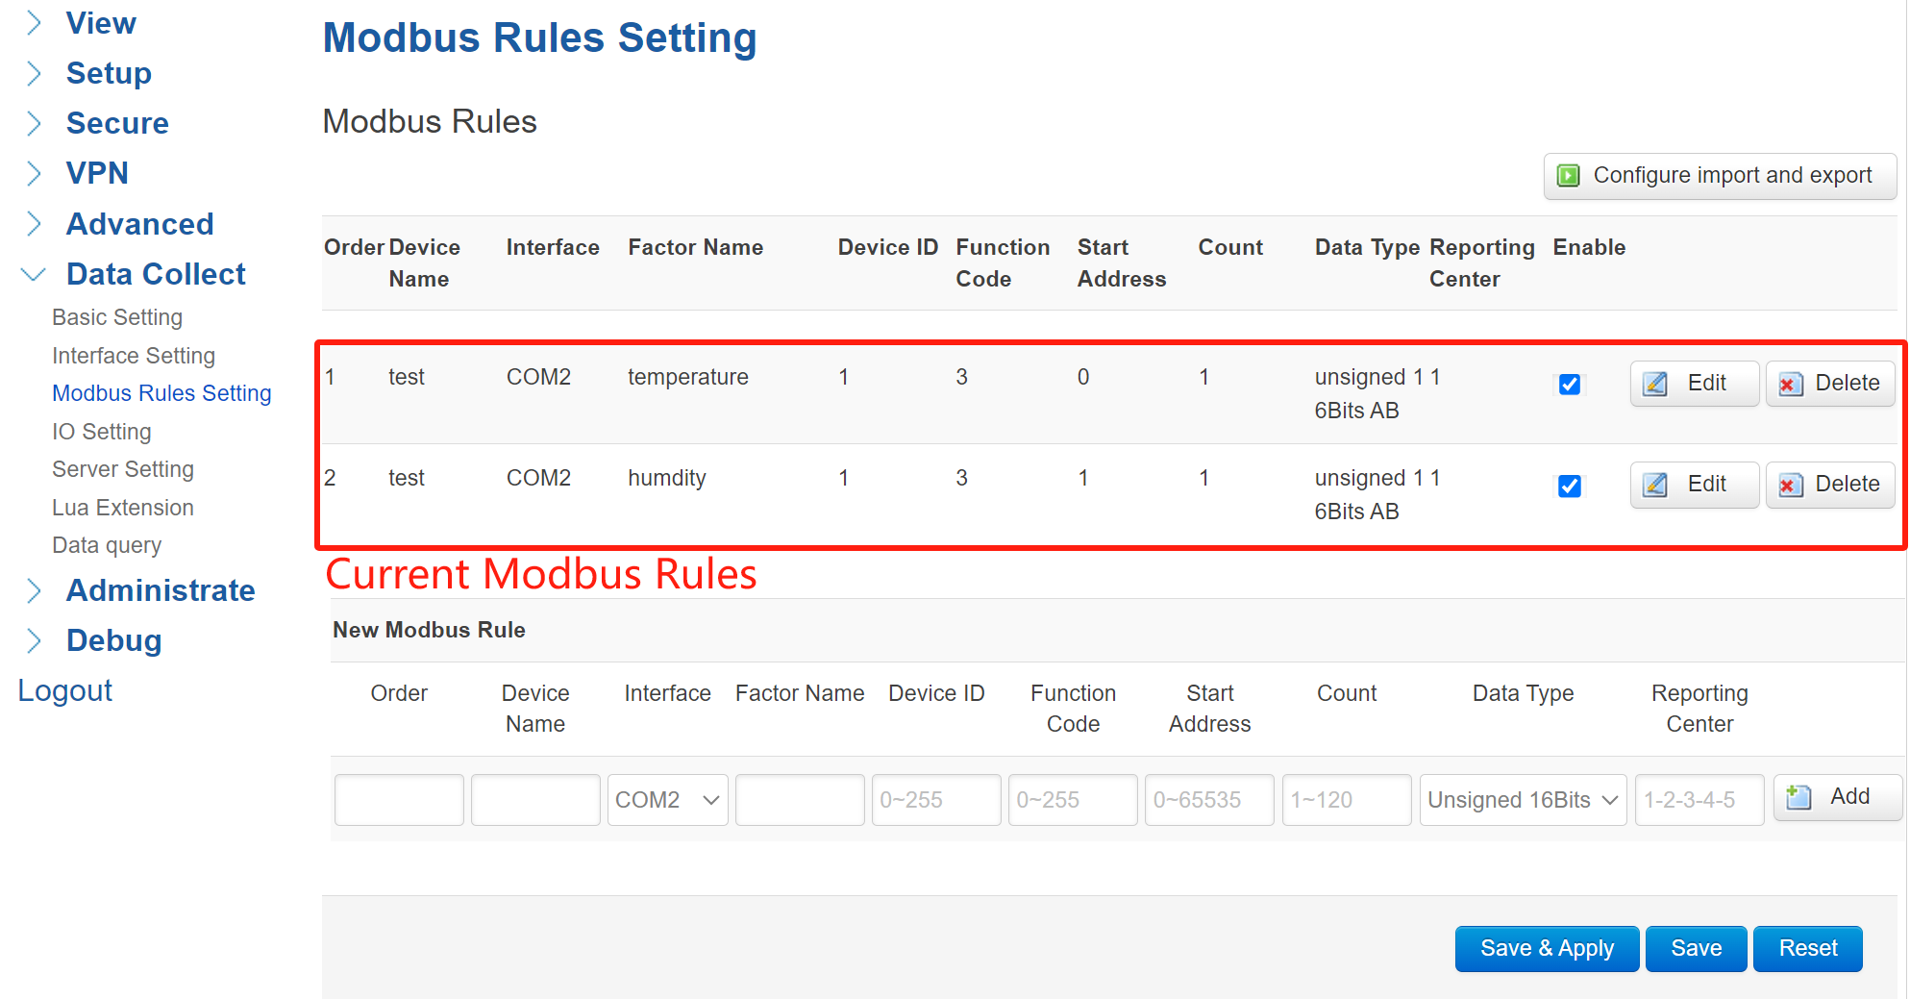
Task: Open the COM2 interface dropdown
Action: 667,800
